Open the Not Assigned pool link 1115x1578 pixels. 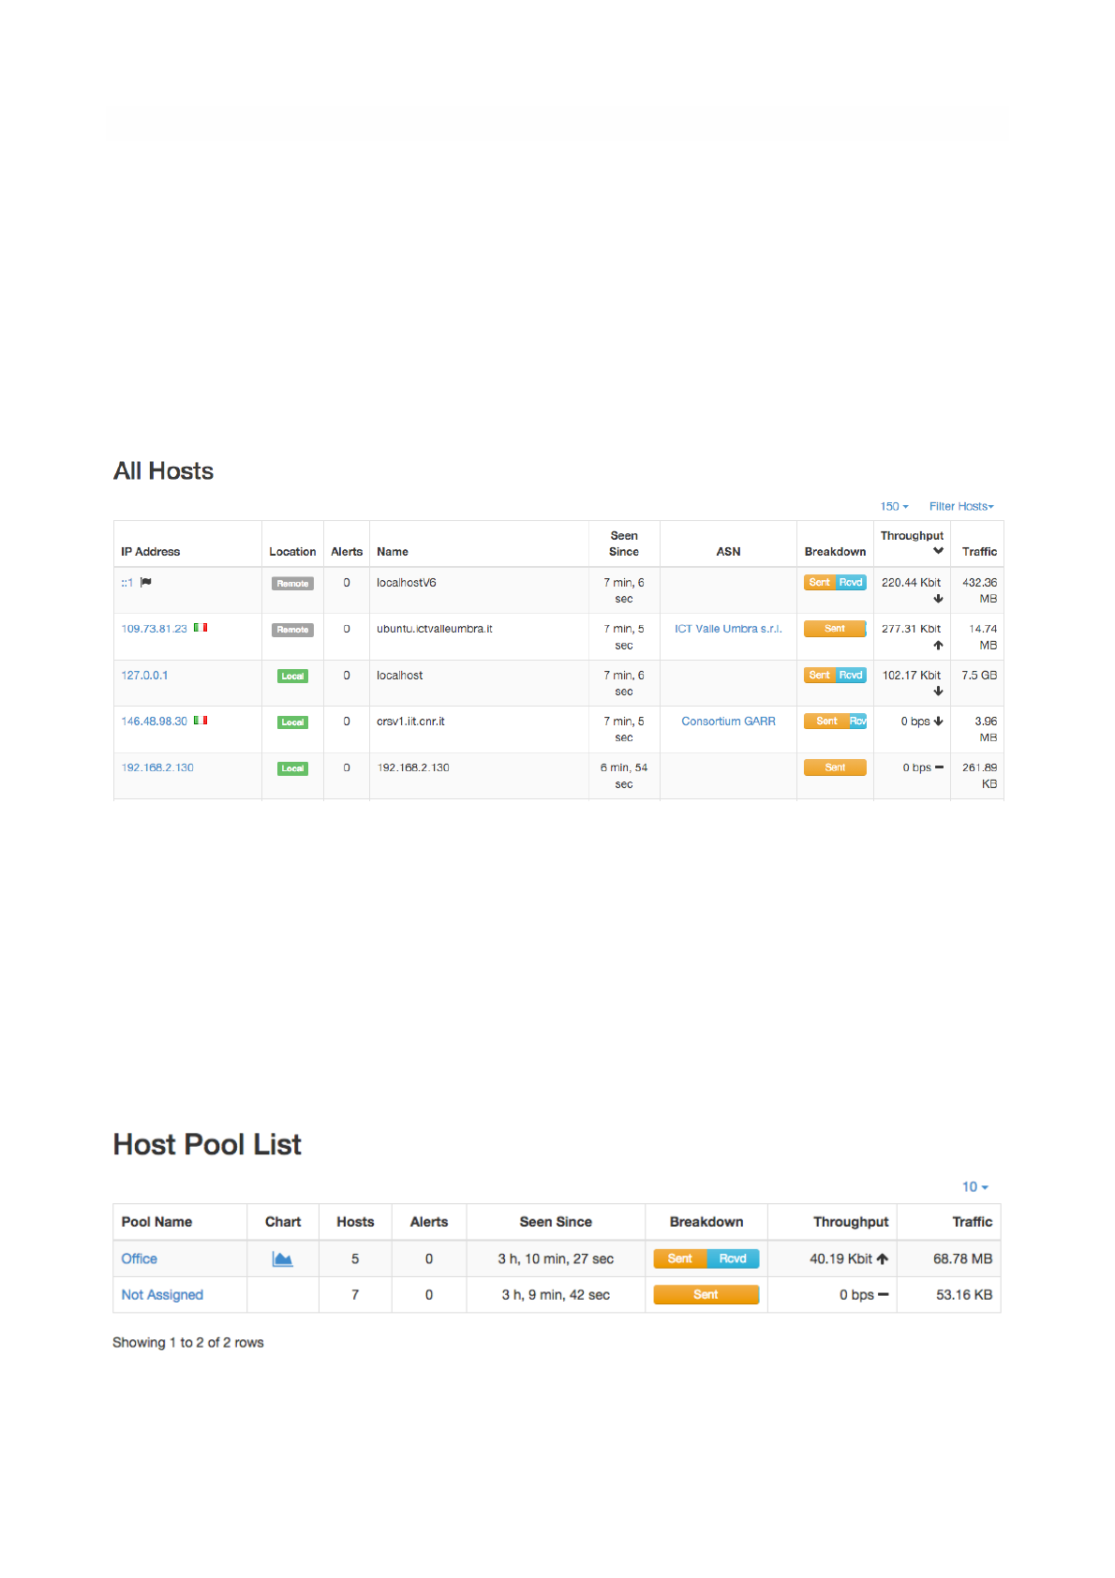pyautogui.click(x=162, y=1295)
